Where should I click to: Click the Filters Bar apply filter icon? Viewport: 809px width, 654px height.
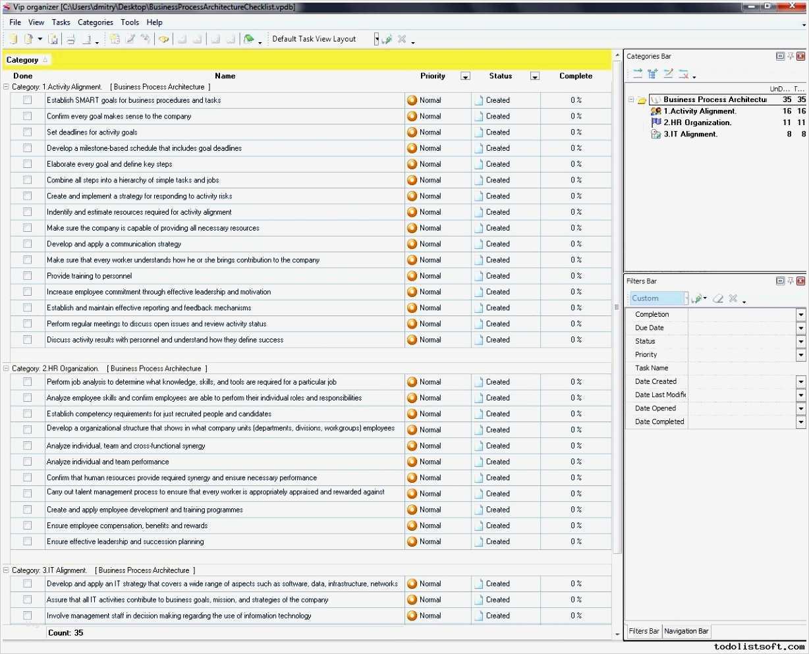[697, 298]
